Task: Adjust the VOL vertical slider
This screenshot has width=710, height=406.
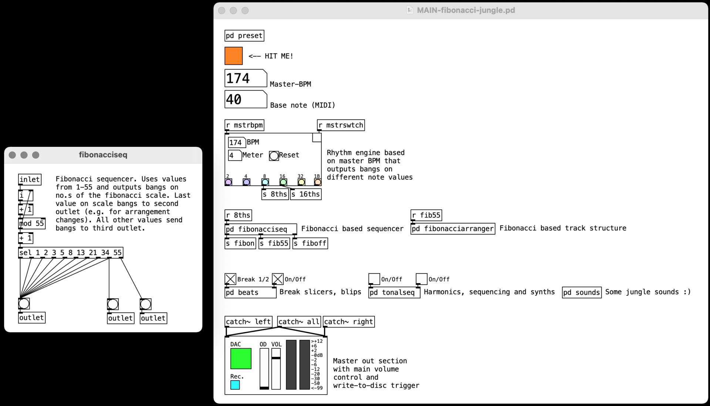Action: click(276, 369)
